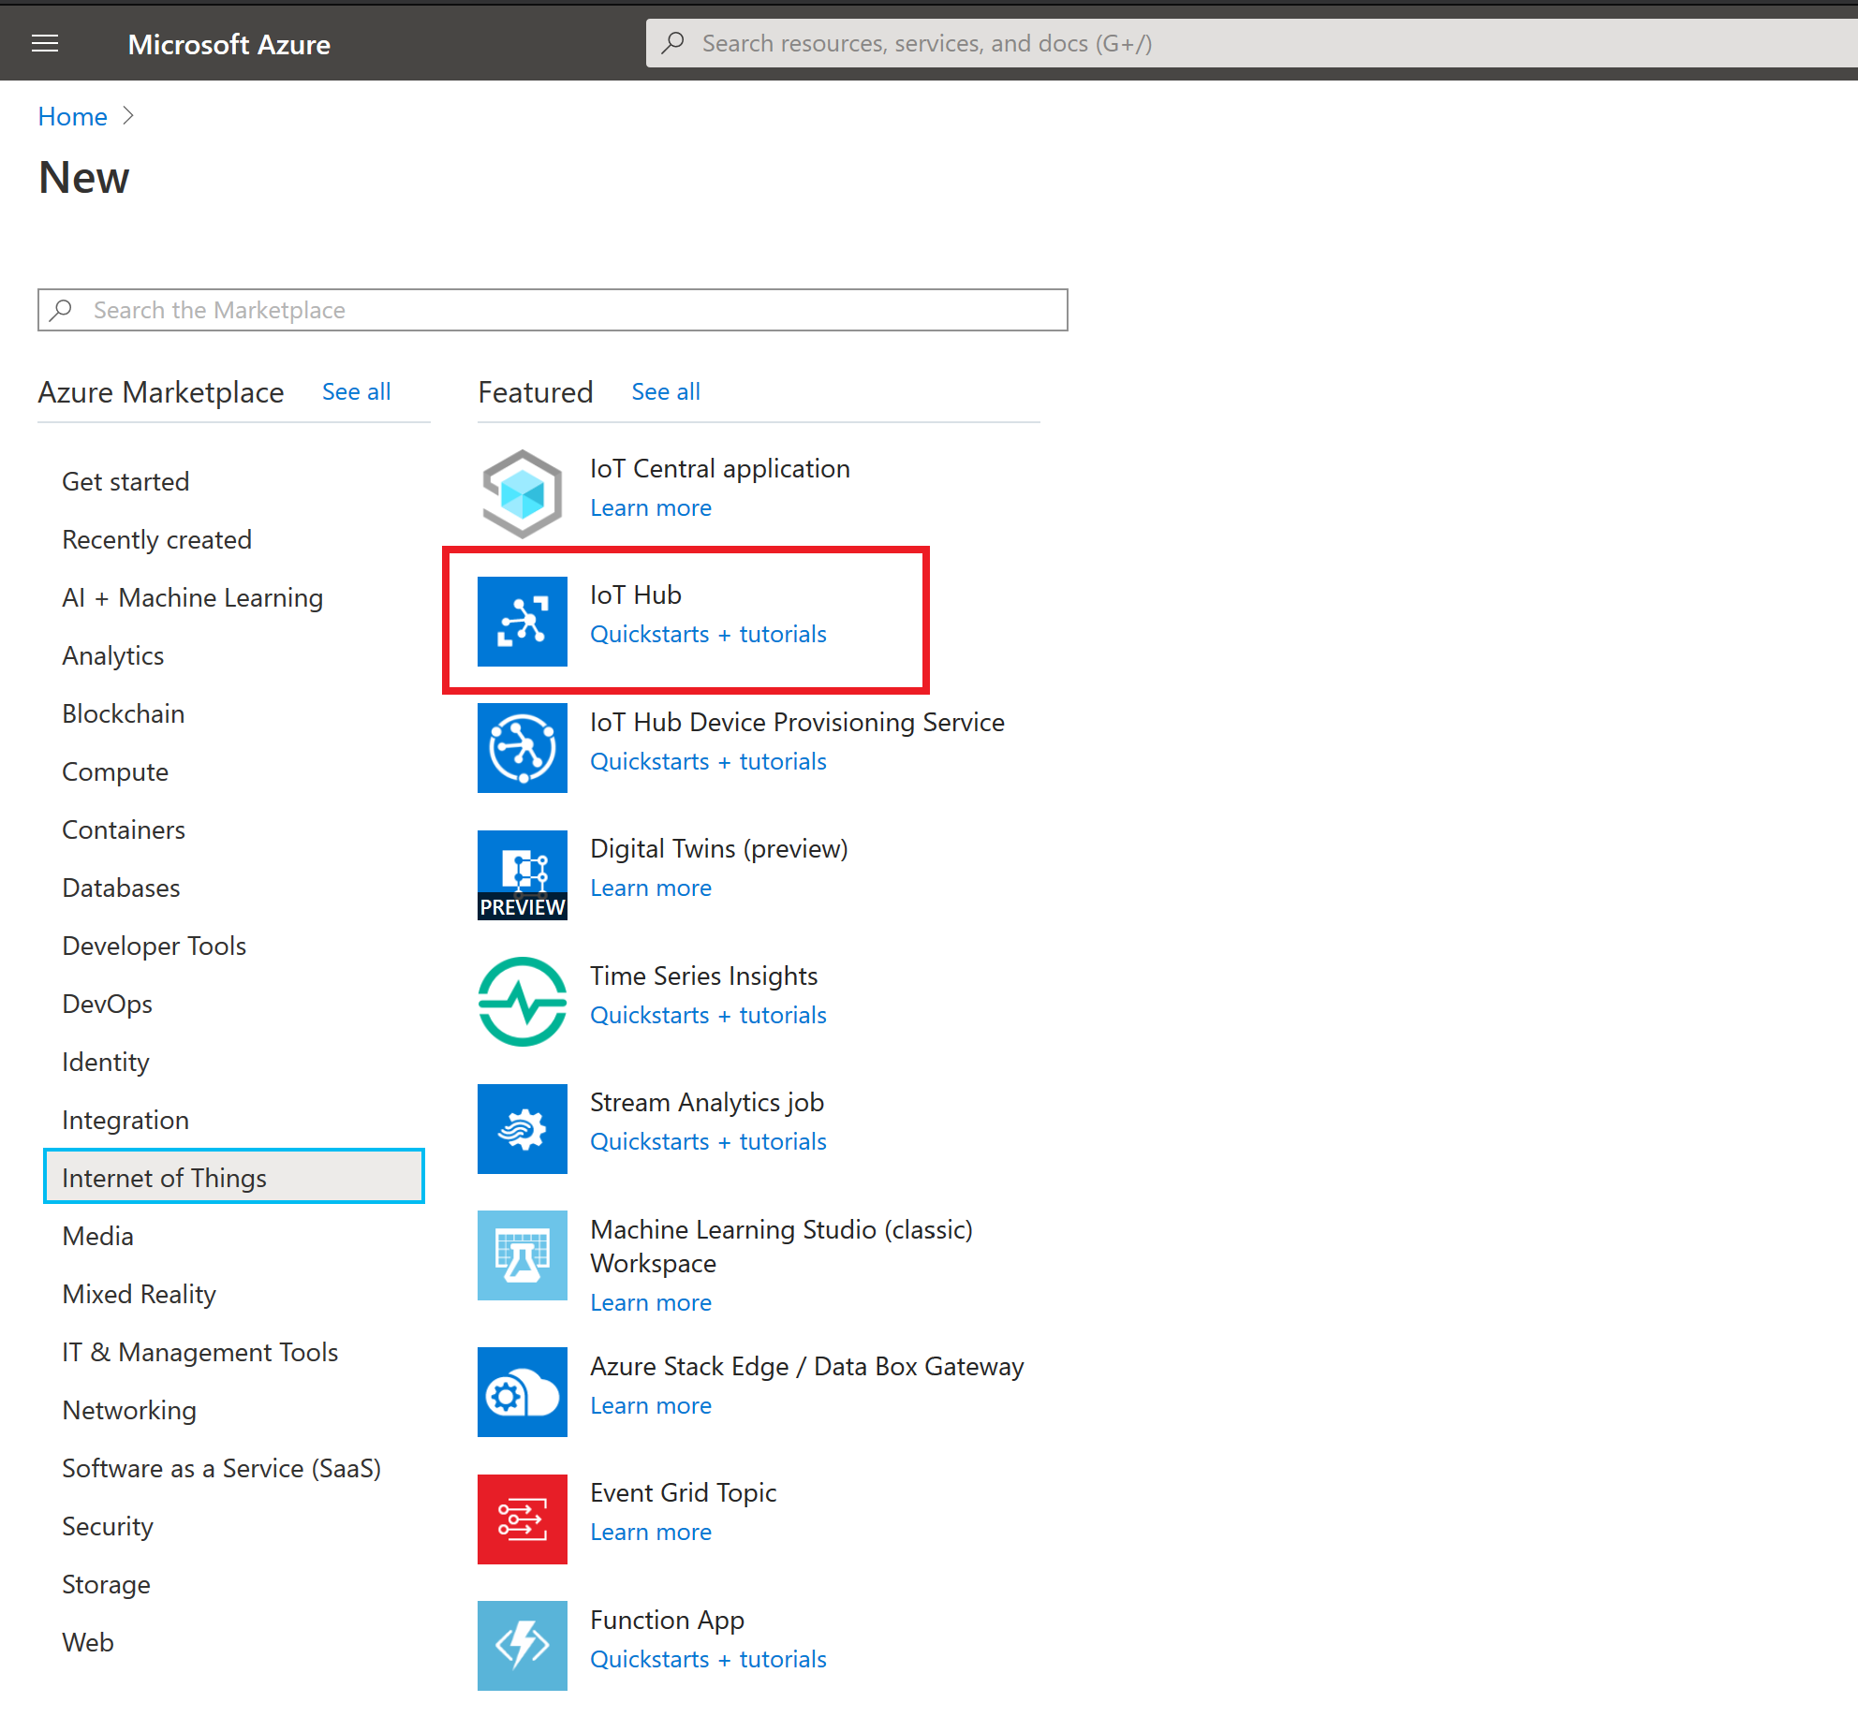This screenshot has width=1858, height=1717.
Task: Open the AI + Machine Learning category
Action: [x=192, y=597]
